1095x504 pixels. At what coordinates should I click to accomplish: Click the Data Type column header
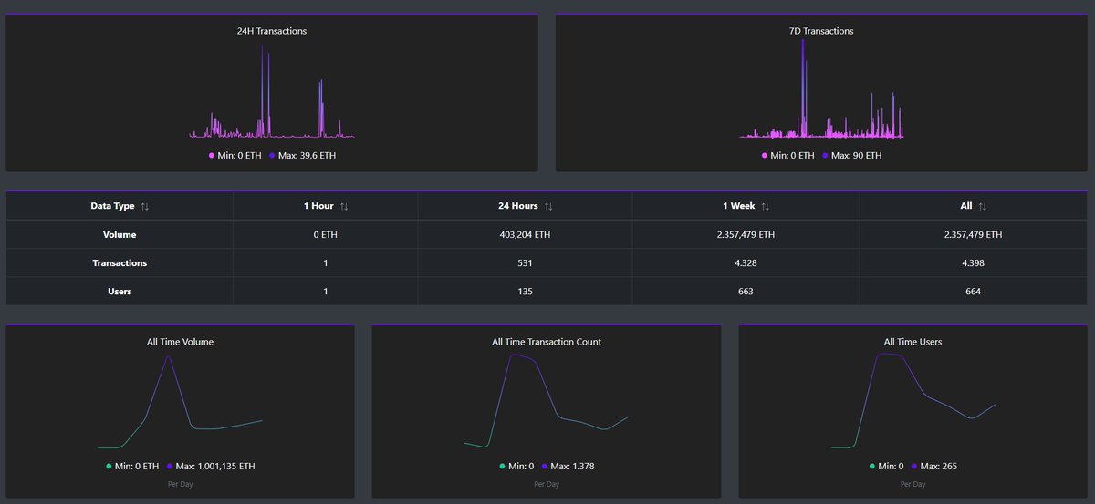click(x=120, y=206)
